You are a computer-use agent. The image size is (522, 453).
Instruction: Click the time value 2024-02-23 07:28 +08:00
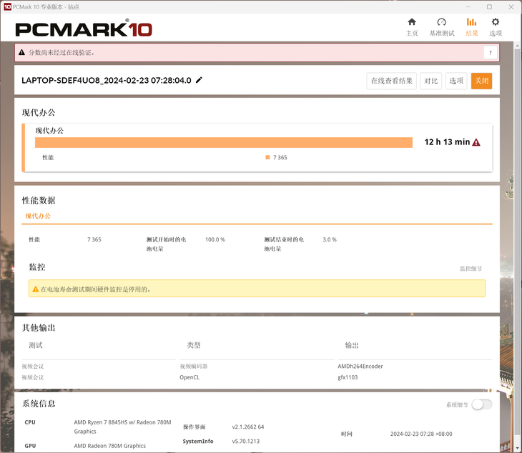click(x=421, y=434)
